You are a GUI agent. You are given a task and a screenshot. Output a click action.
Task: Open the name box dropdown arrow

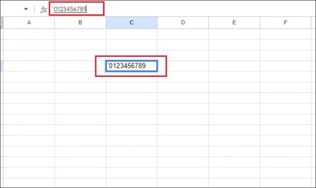pos(26,9)
